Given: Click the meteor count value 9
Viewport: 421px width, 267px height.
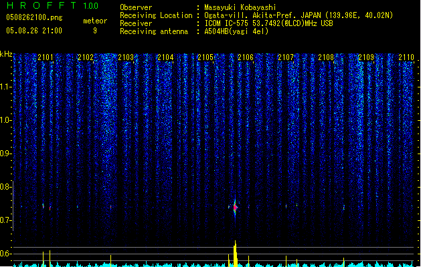Looking at the screenshot, I should point(95,31).
